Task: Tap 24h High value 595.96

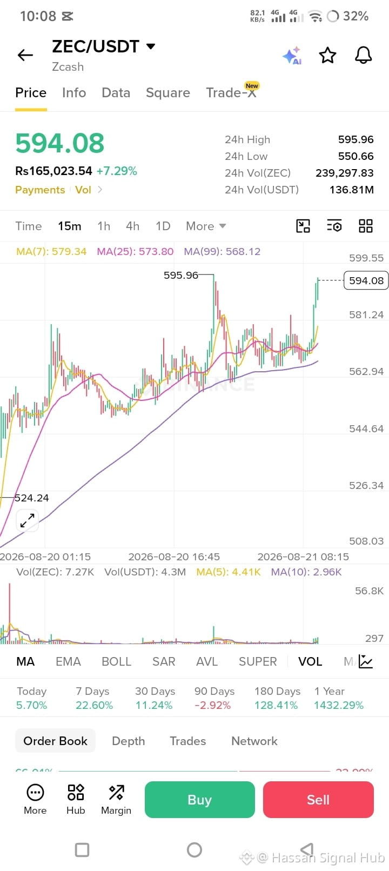Action: pos(356,139)
